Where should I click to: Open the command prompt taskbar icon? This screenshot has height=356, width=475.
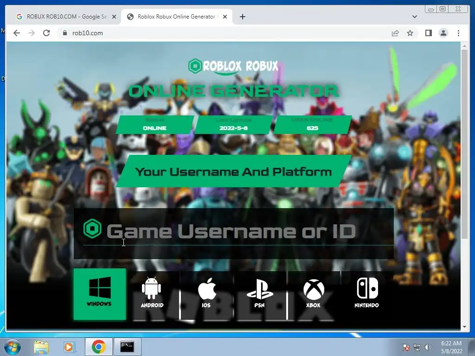pos(127,347)
